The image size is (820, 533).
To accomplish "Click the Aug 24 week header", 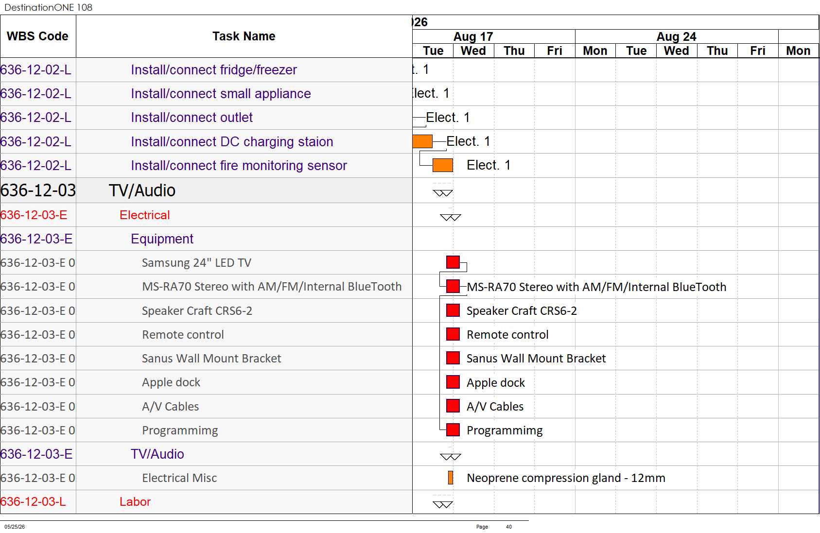I will point(677,37).
